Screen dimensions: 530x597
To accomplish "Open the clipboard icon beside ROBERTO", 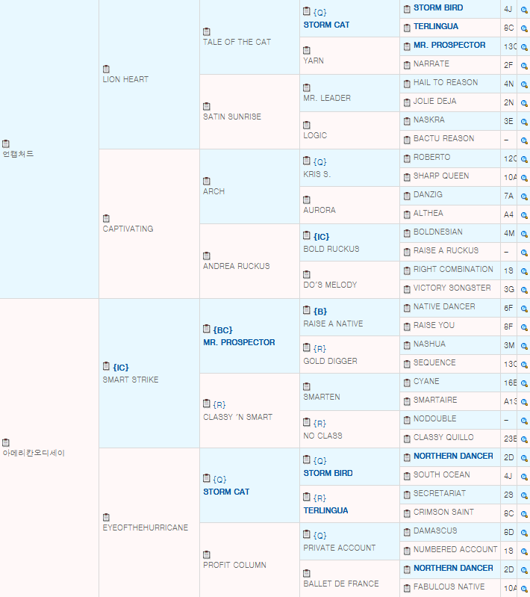I will click(407, 158).
